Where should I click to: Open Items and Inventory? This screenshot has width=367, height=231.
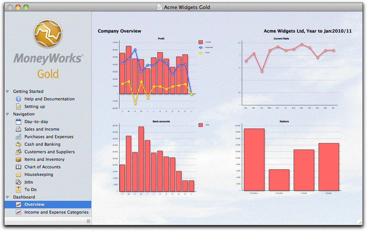click(x=44, y=159)
